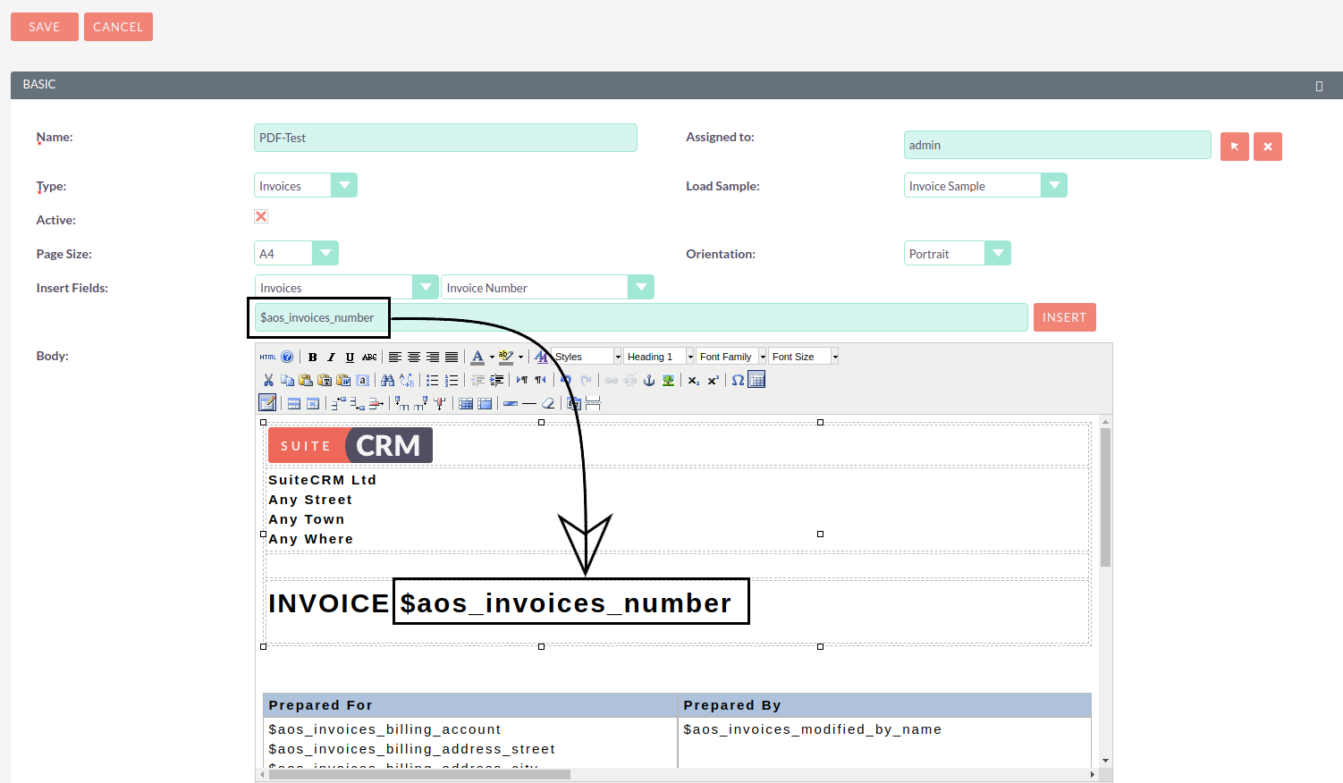1343x783 pixels.
Task: Open the Font Size dropdown
Action: point(804,357)
